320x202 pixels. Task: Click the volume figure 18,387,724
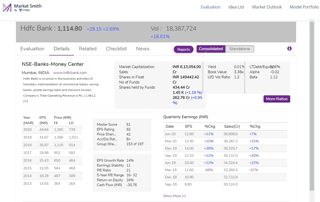181,29
